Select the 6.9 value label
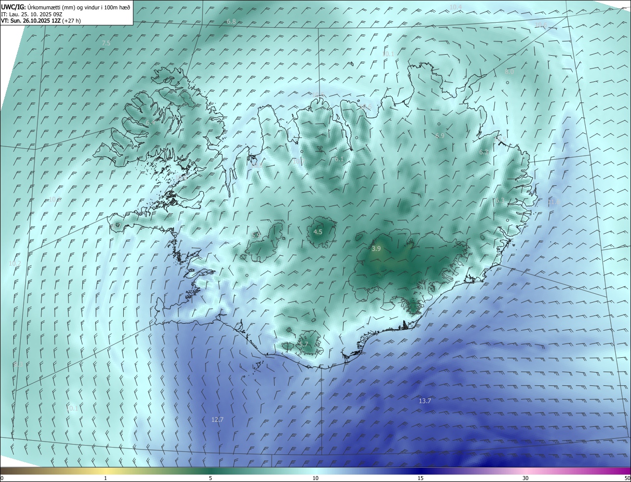This screenshot has width=631, height=482. click(x=440, y=136)
